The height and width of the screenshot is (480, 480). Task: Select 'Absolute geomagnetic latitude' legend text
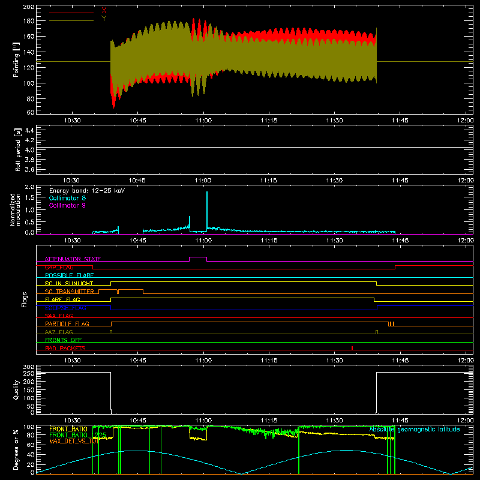pyautogui.click(x=415, y=429)
